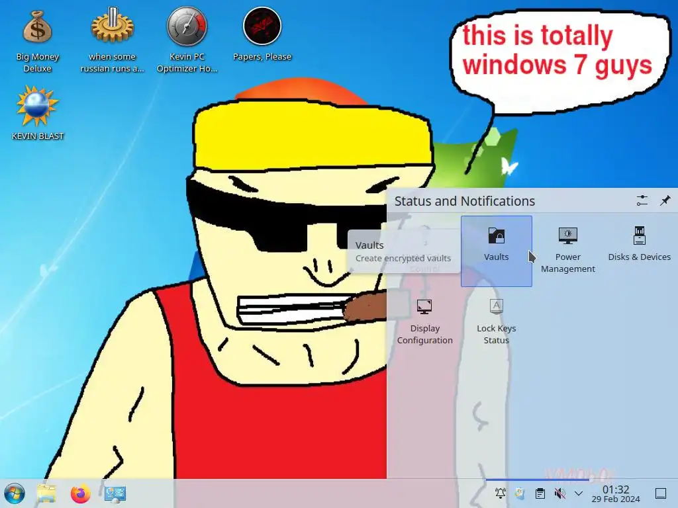Viewport: 678px width, 508px height.
Task: Open System Settings taskbar icon
Action: 115,493
